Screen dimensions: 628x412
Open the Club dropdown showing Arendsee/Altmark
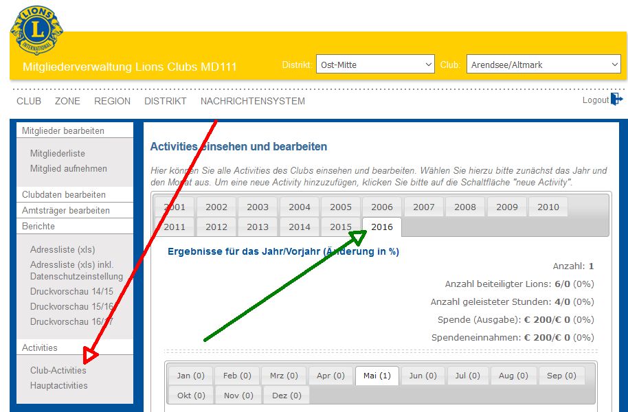(x=543, y=64)
